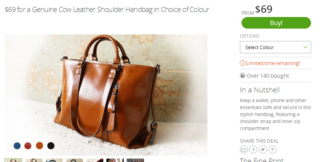Viewport: 325px width, 162px height.
Task: Click the Genuine Cow Leather Handbag deal title
Action: click(107, 10)
